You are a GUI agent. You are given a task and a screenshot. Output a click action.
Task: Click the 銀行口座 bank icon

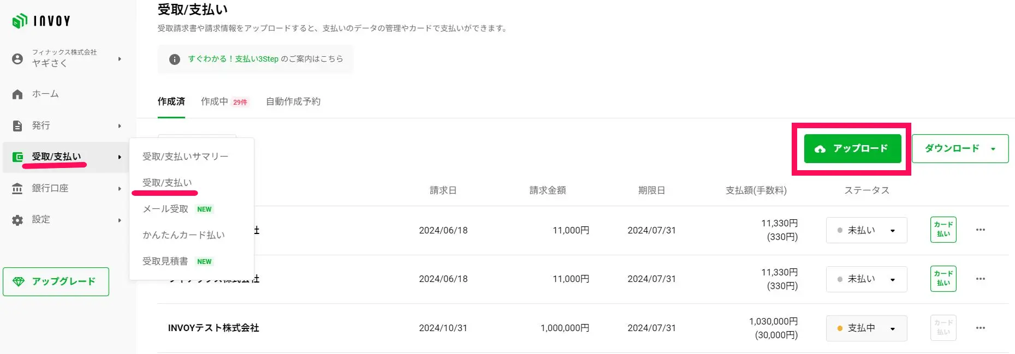tap(17, 189)
